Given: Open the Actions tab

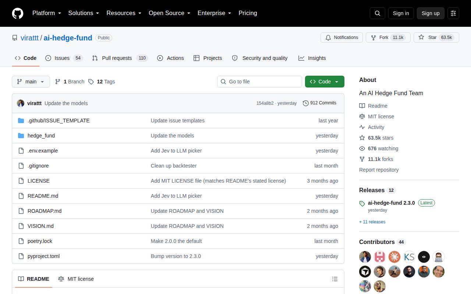Looking at the screenshot, I should [x=170, y=58].
